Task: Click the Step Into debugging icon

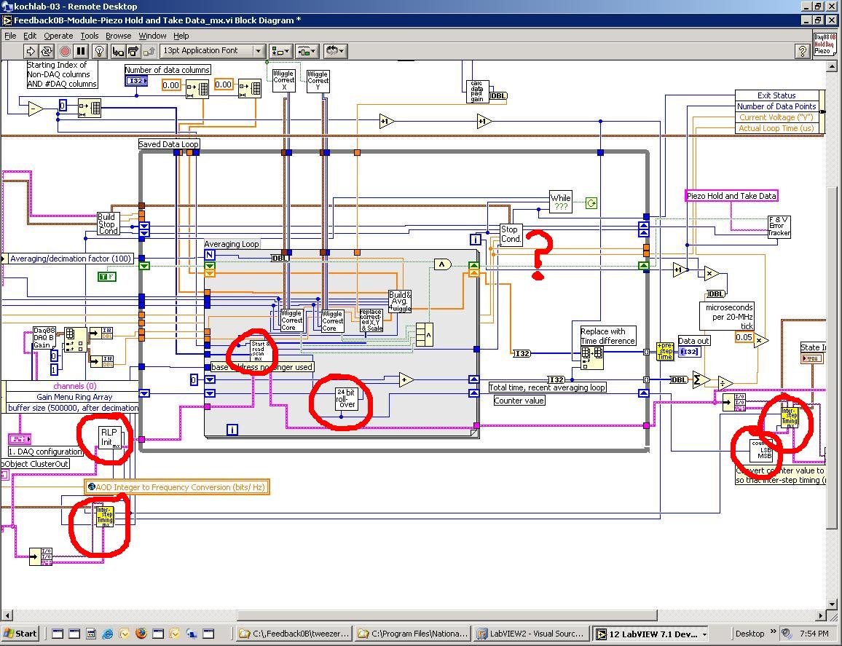Action: pyautogui.click(x=117, y=51)
